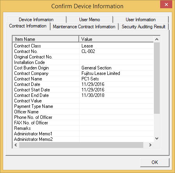Screen dimensions: 175x173
Task: Click the OK button
Action: tap(155, 162)
